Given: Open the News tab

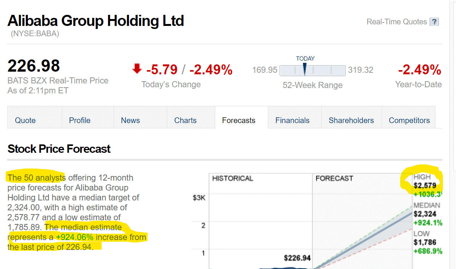Looking at the screenshot, I should point(131,120).
